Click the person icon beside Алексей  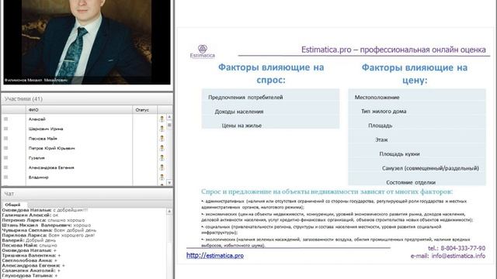click(162, 119)
